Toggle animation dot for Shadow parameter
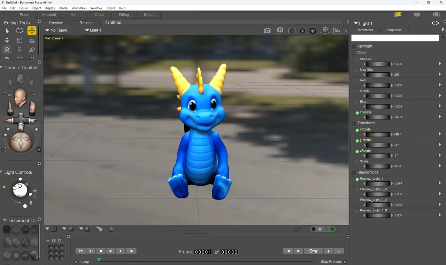The height and width of the screenshot is (265, 446). tap(357, 60)
